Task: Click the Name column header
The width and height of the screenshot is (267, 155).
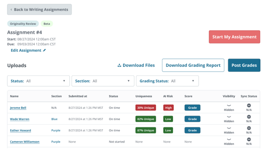Action: tap(14, 96)
